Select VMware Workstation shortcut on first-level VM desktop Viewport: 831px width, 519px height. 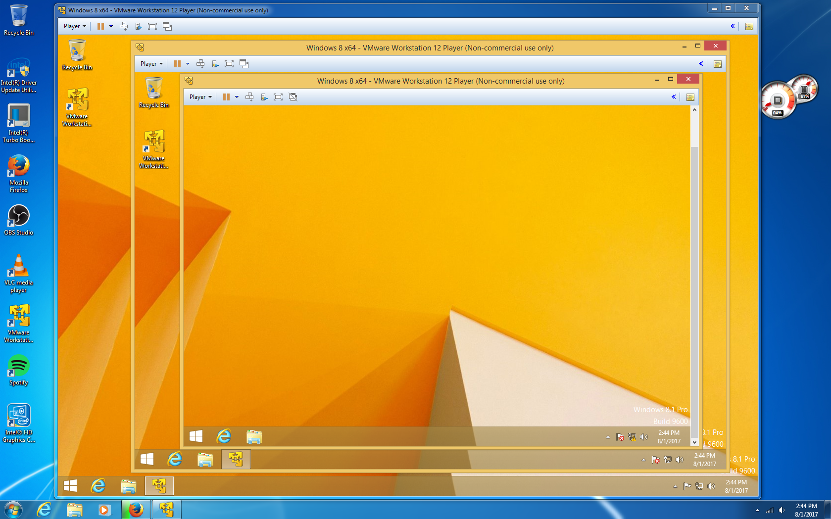[x=77, y=107]
